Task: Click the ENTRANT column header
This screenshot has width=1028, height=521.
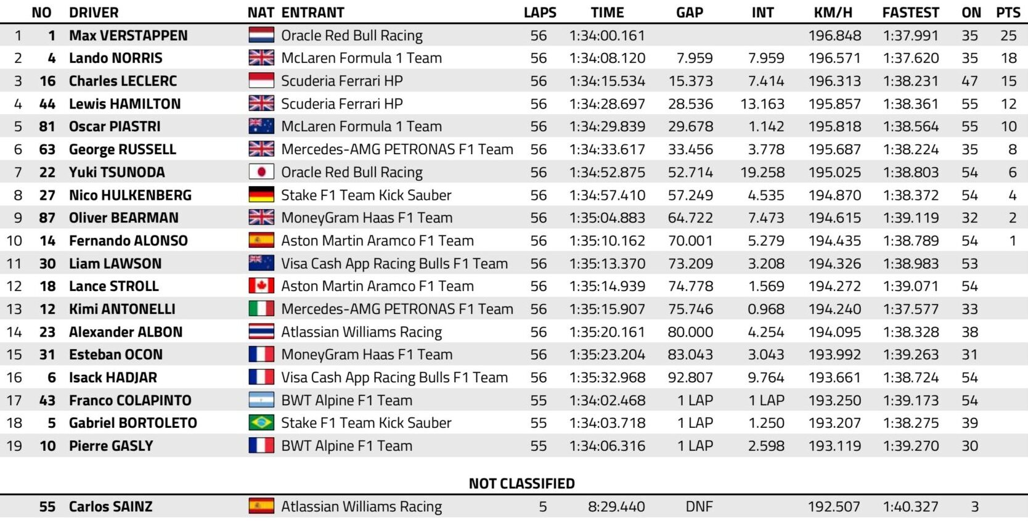Action: [312, 12]
